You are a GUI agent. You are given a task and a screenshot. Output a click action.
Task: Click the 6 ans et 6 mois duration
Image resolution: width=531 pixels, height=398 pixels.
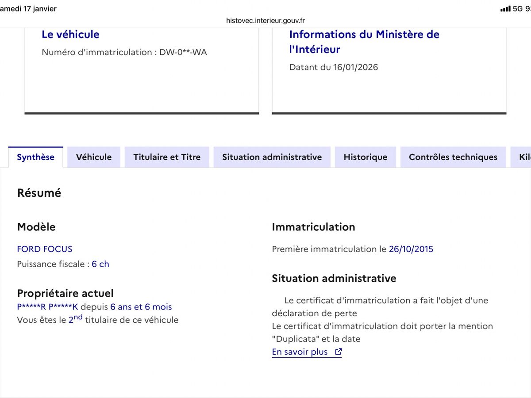(x=141, y=307)
